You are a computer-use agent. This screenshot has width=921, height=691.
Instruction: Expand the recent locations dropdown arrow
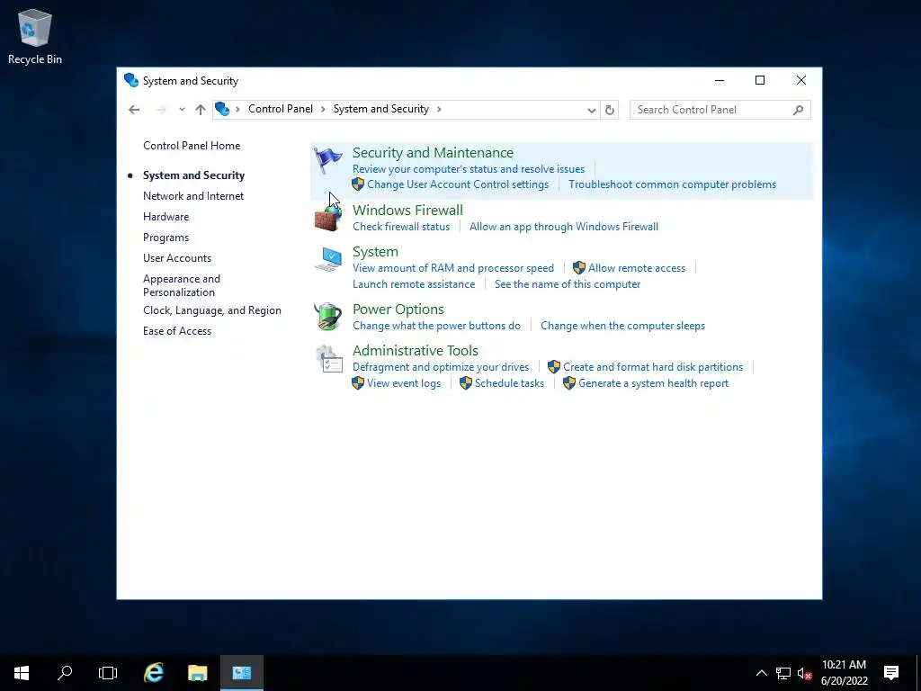coord(182,110)
